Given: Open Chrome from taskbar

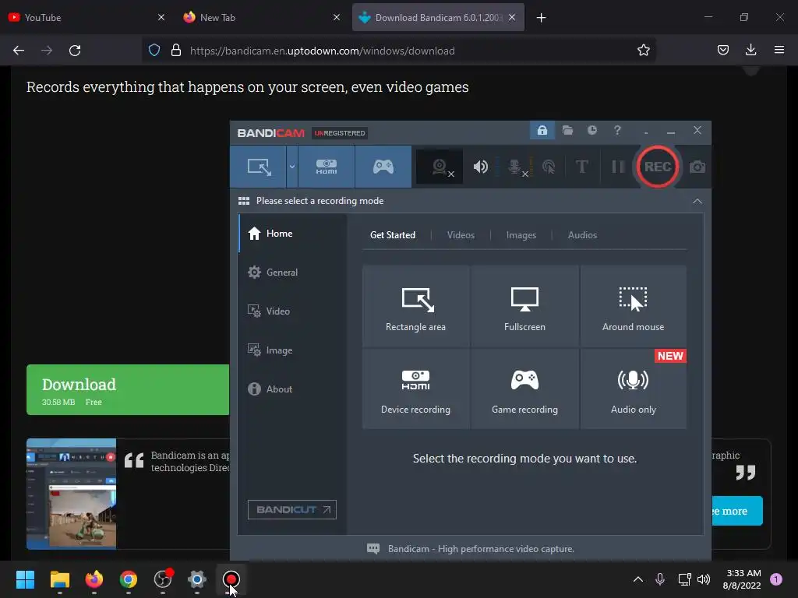Looking at the screenshot, I should (129, 579).
